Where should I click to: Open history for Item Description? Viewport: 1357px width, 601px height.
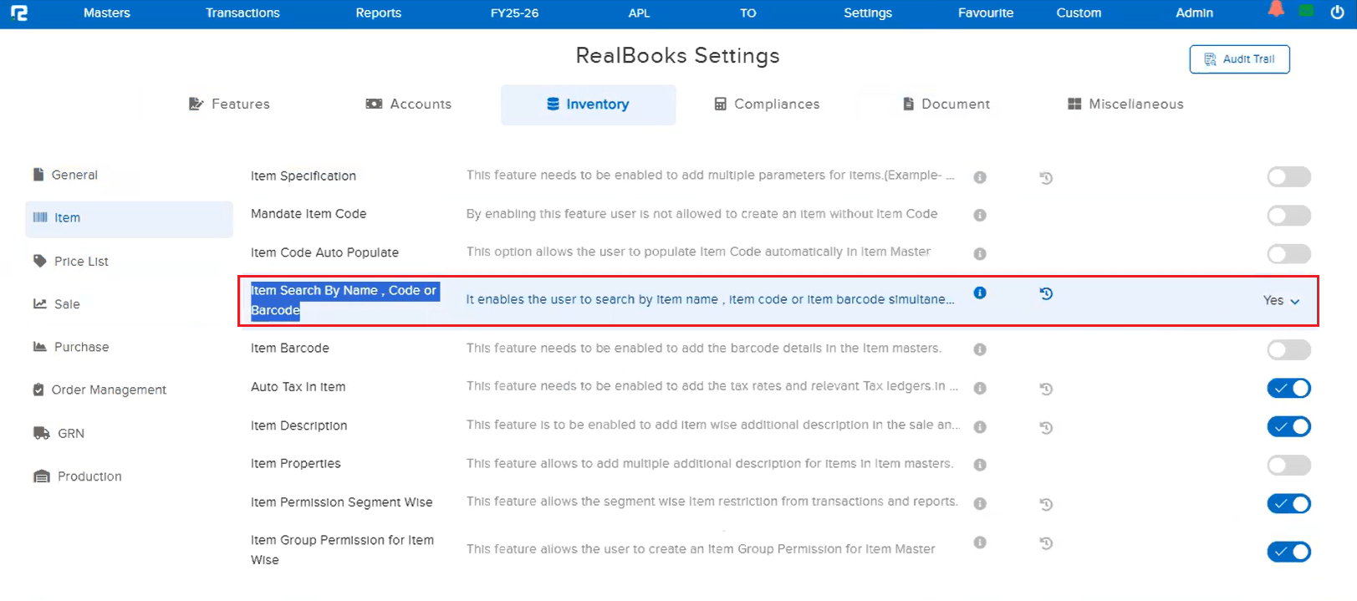coord(1046,427)
